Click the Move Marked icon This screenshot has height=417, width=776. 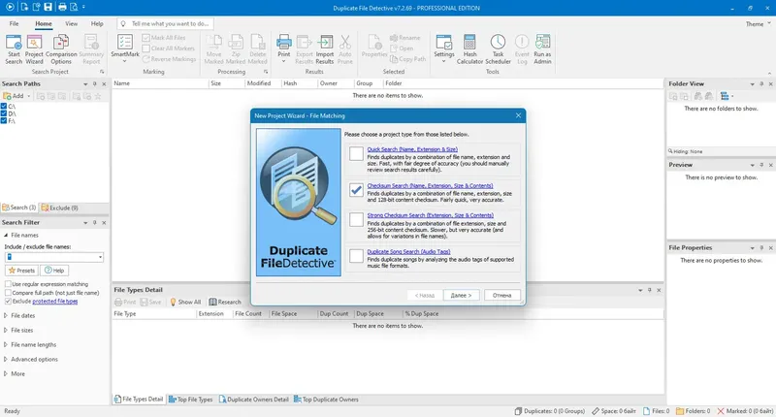pos(213,49)
